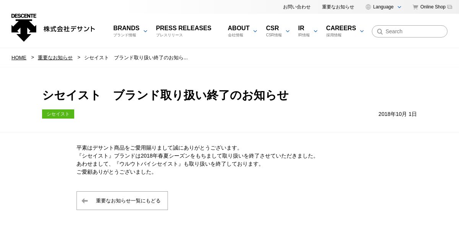Click the magnifier search icon

point(380,31)
